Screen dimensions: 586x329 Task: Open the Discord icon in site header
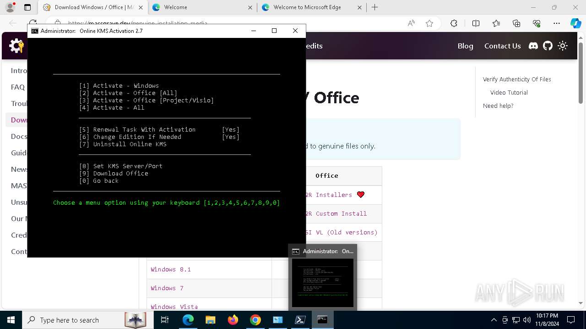pos(533,46)
